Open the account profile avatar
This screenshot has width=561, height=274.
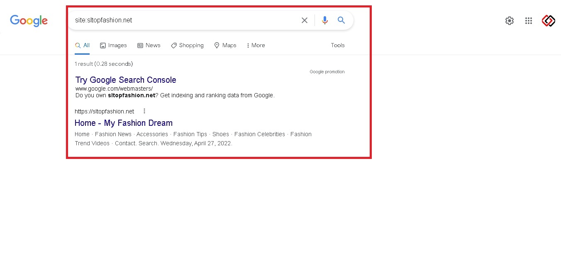(x=548, y=21)
